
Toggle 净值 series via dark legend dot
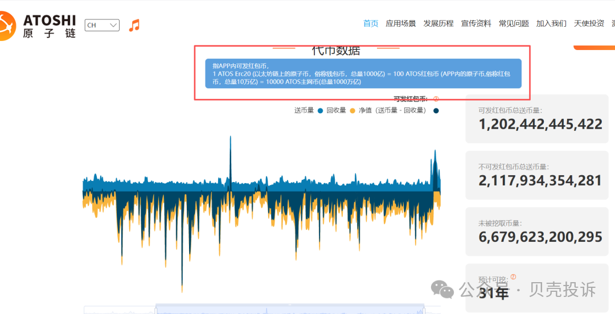tap(436, 110)
